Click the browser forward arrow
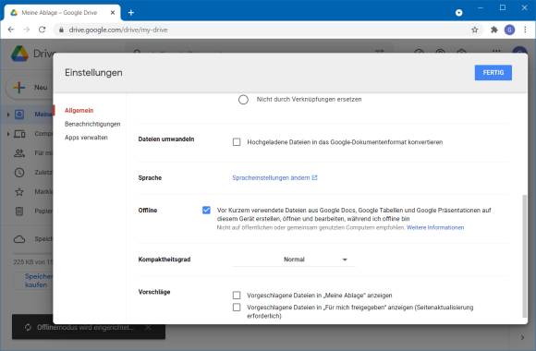The height and width of the screenshot is (351, 536). [x=26, y=30]
